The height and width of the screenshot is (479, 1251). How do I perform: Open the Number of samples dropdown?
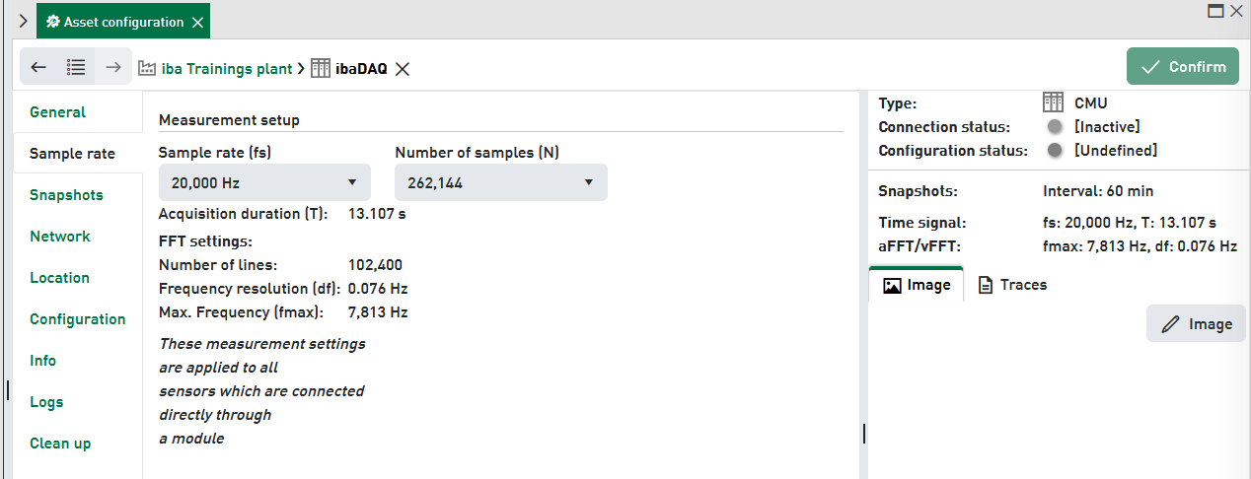[x=501, y=182]
